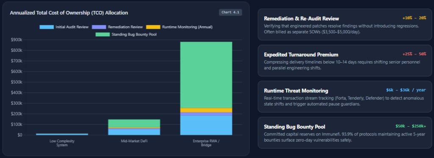The width and height of the screenshot is (434, 158).
Task: Click the $900k y-axis label
Action: (x=16, y=40)
